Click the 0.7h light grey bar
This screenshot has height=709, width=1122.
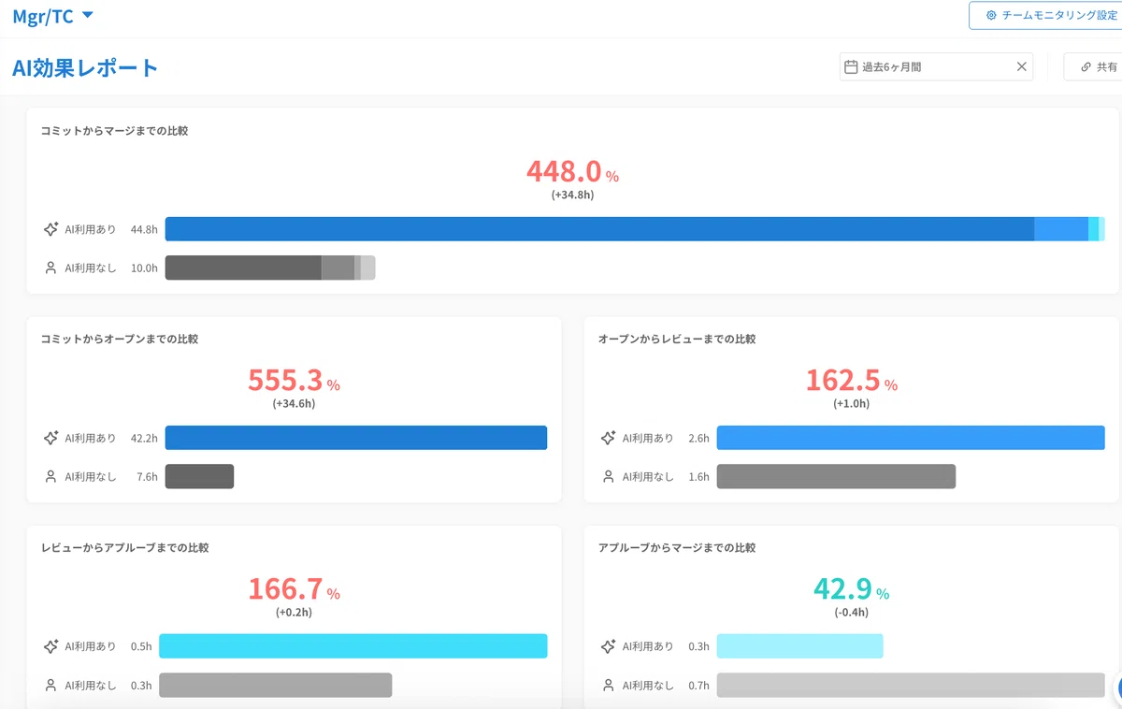point(911,685)
